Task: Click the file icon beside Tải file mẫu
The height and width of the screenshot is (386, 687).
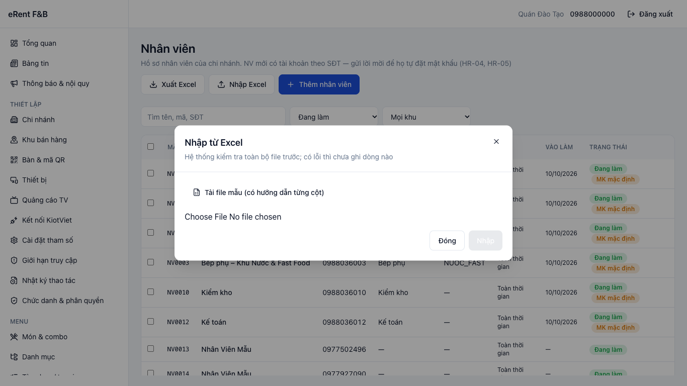Action: click(197, 192)
